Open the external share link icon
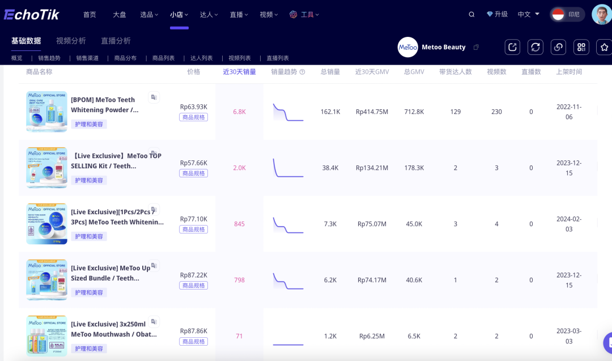The width and height of the screenshot is (612, 361). point(512,48)
